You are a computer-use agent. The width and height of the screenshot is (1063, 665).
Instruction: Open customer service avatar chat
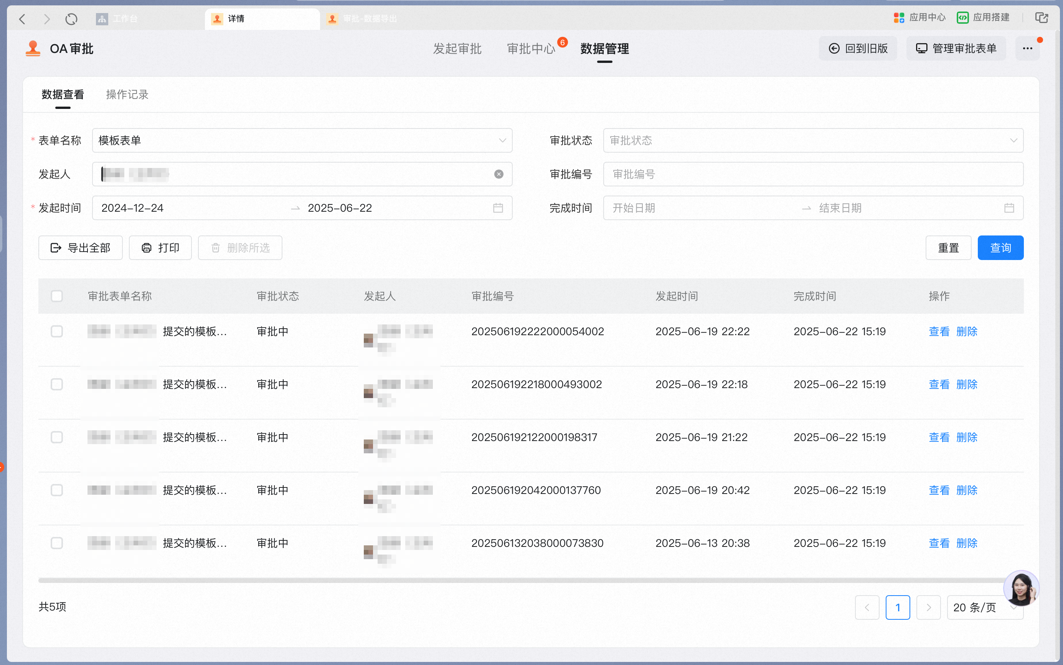coord(1021,588)
